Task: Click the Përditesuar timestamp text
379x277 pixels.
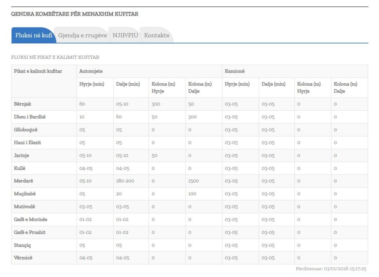Action: click(331, 269)
